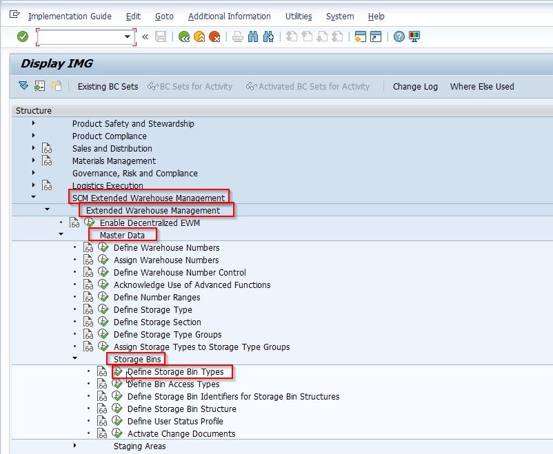
Task: Select Define User Status Profile entry
Action: click(x=175, y=421)
